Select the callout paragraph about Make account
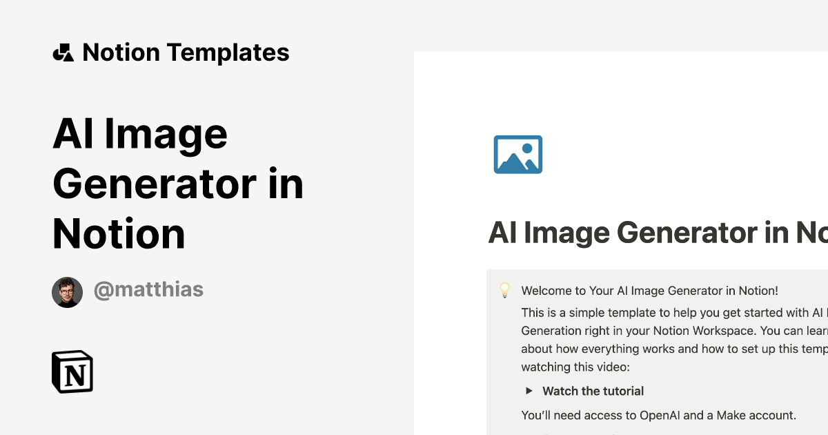828x435 pixels. pos(658,415)
